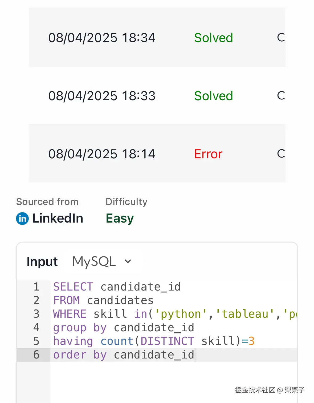Click the count(DISTINCT skill) expression
314x403 pixels.
click(170, 341)
